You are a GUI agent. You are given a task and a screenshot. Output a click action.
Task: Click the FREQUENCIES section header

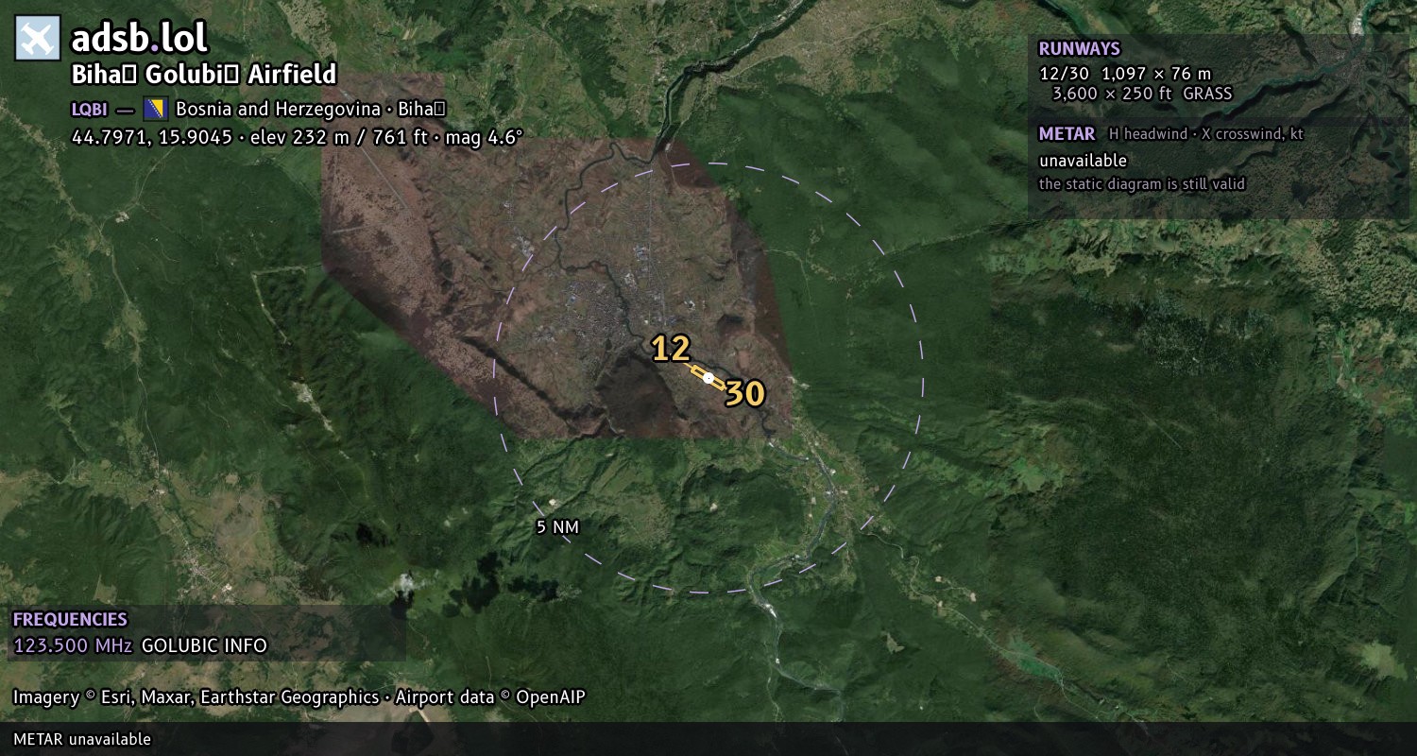70,620
